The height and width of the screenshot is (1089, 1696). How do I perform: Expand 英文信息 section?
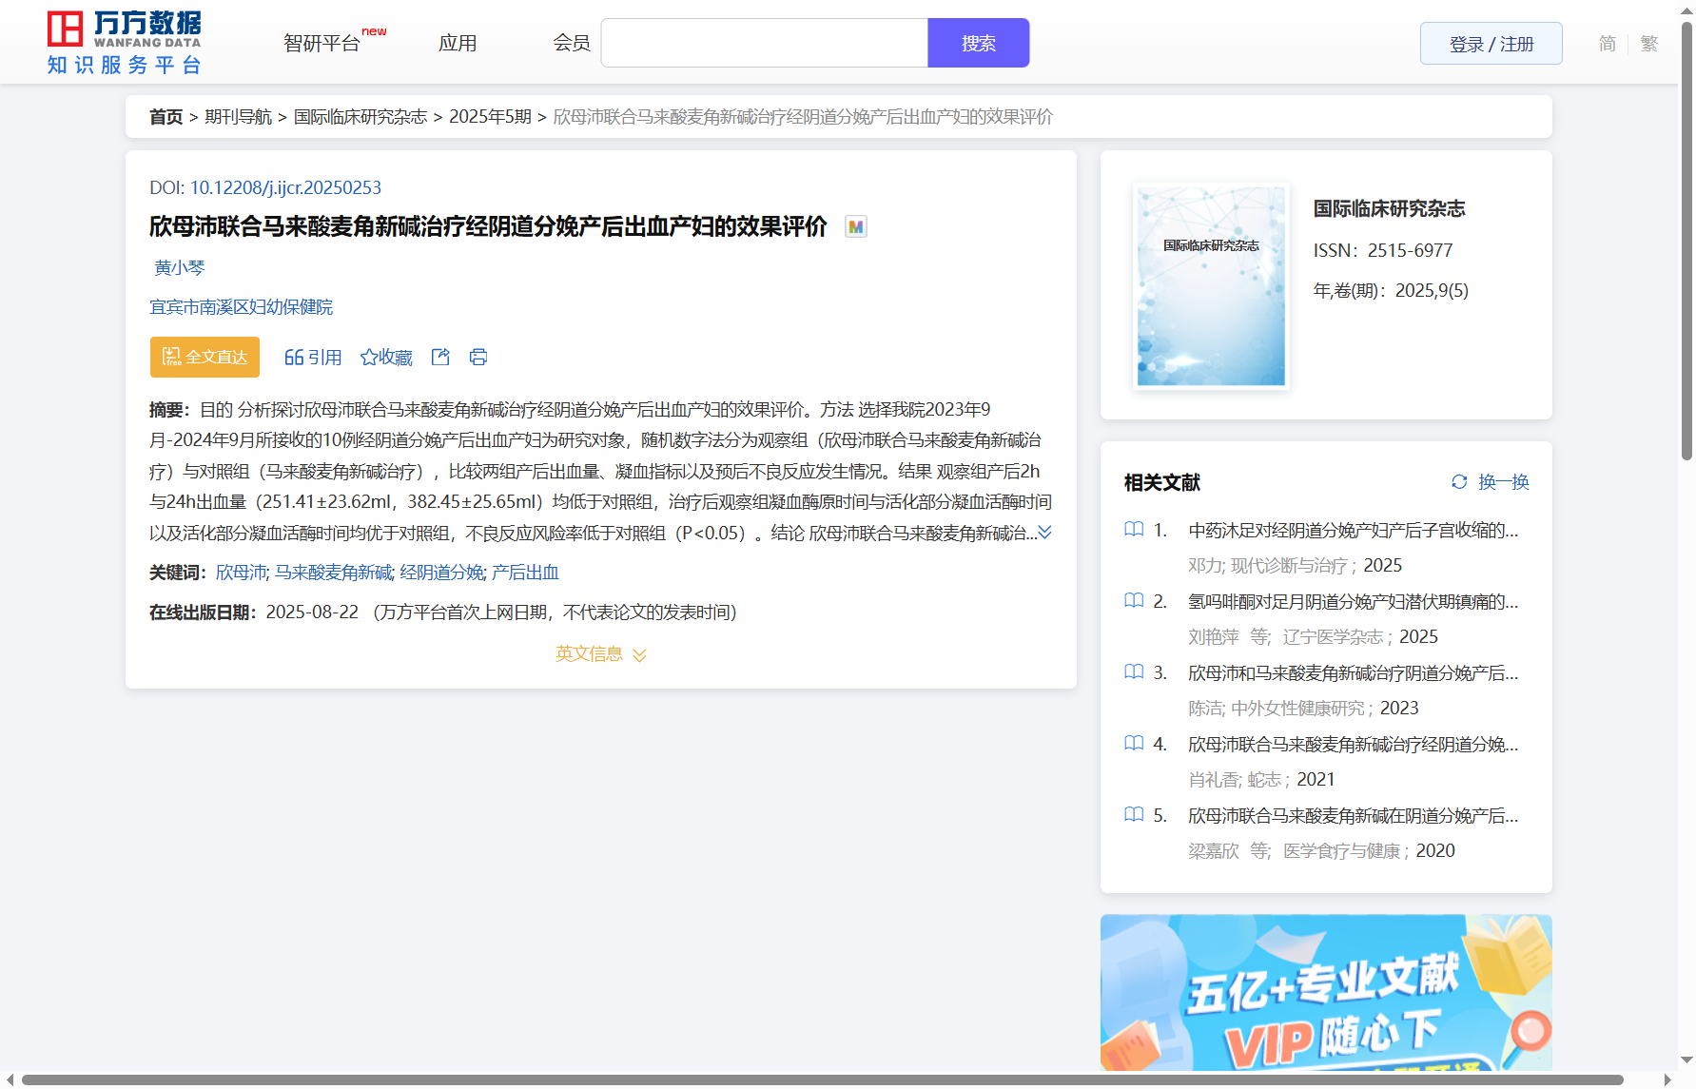coord(600,654)
